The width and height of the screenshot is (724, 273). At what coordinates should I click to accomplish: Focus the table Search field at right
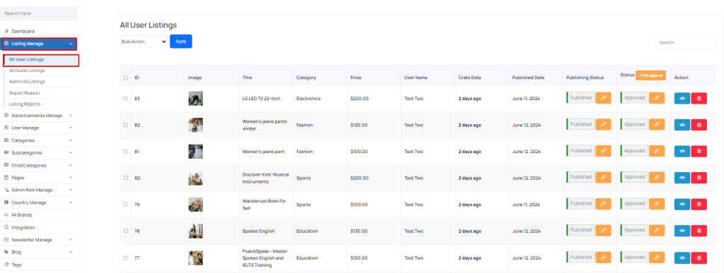click(x=685, y=42)
